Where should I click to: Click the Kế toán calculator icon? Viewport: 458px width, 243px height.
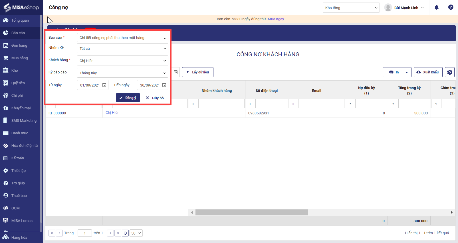(6, 158)
